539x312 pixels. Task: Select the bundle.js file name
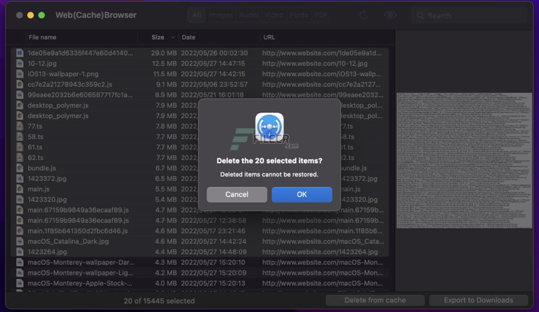(42, 168)
